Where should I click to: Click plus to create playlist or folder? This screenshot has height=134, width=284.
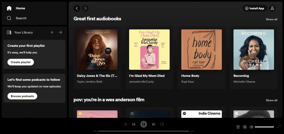tap(52, 32)
